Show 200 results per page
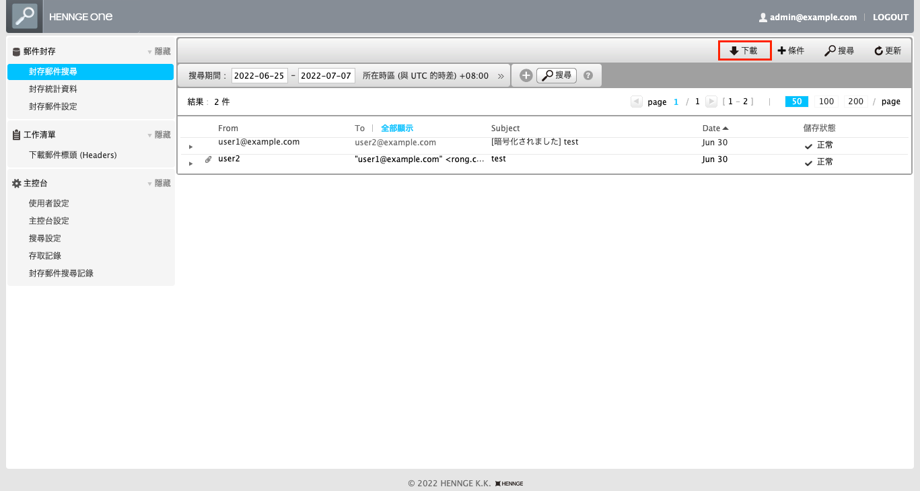 point(855,102)
